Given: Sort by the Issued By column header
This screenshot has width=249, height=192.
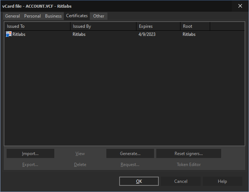Looking at the screenshot, I should tap(103, 26).
